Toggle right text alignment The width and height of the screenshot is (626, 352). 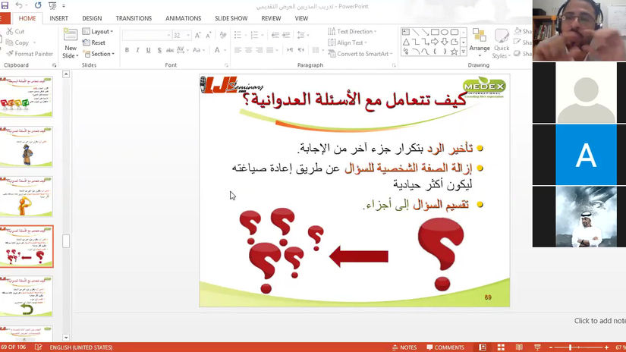260,50
